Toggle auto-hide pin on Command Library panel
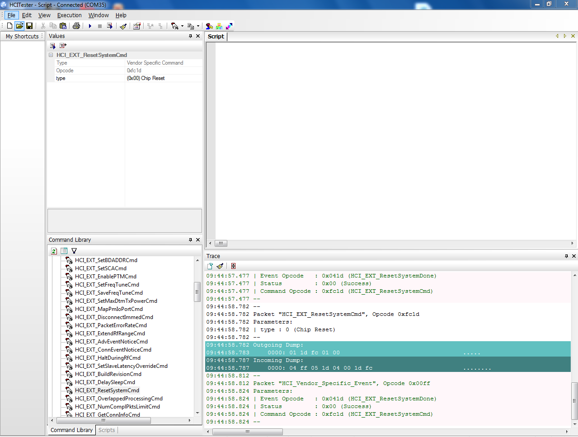 190,240
